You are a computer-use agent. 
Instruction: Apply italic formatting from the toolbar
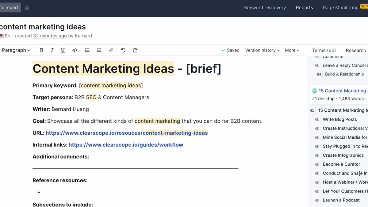[52, 50]
